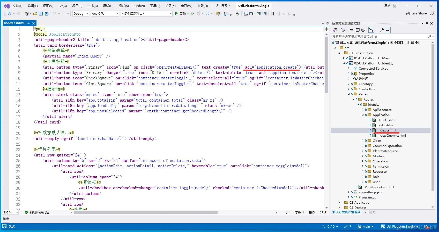
Task: Open the 帮助(H) menu
Action: click(203, 6)
